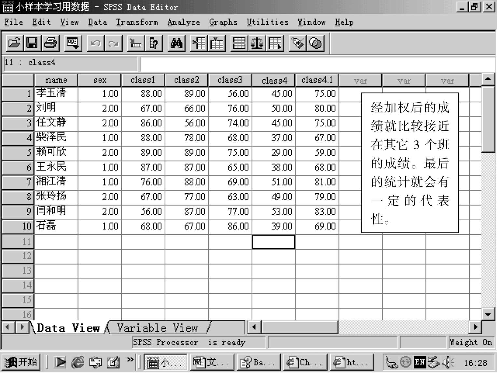
Task: Click the Open File toolbar icon
Action: 15,43
